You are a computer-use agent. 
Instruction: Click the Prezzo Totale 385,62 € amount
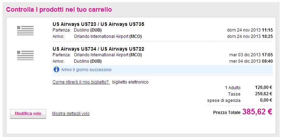click(x=257, y=112)
